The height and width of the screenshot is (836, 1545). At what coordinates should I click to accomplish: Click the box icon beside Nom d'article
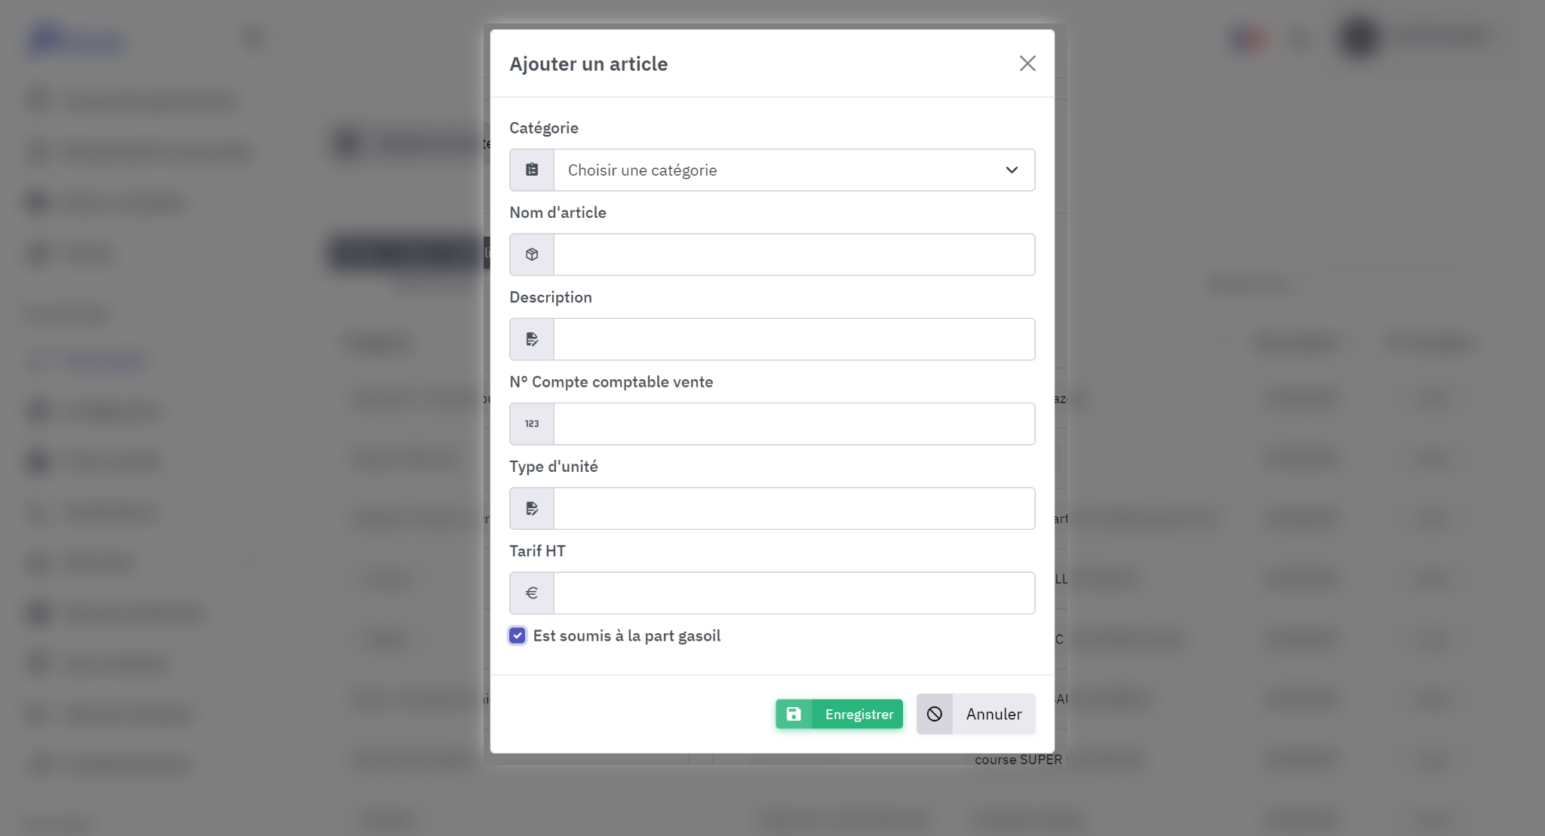pyautogui.click(x=532, y=255)
